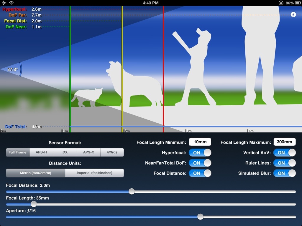Image resolution: width=302 pixels, height=226 pixels.
Task: Click the Aperture slider handle
Action: 200,217
